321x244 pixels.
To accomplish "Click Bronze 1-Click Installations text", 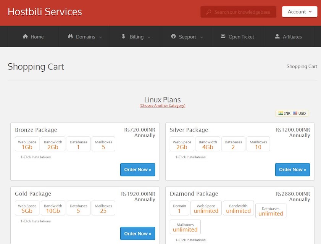I will 35,157.
